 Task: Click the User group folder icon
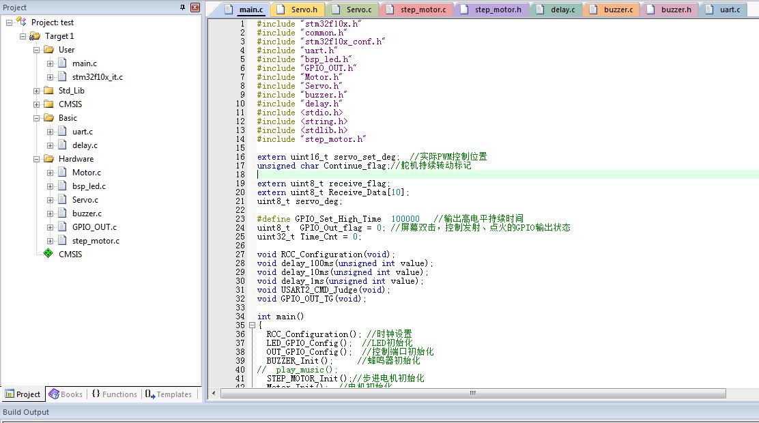[x=48, y=49]
